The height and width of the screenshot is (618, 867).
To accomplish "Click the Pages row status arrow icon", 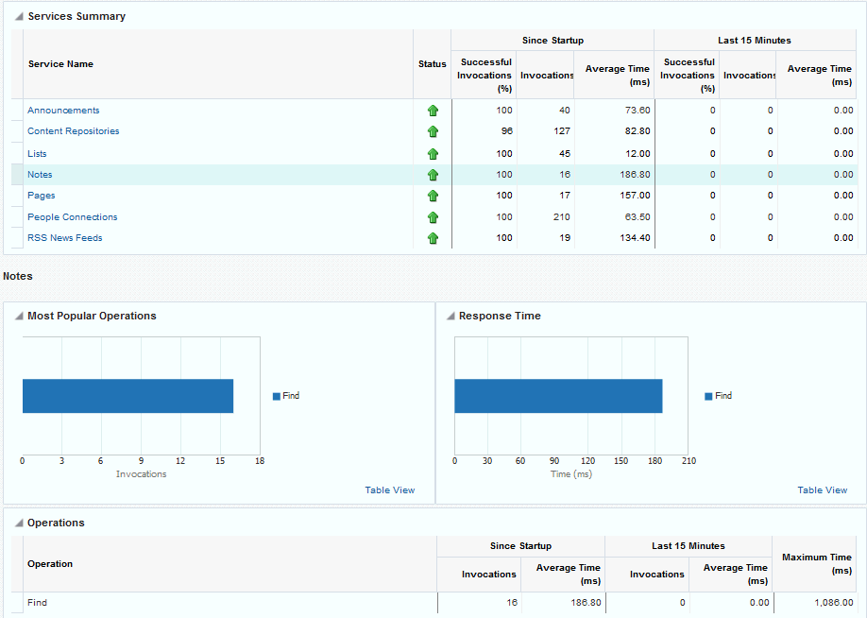I will click(x=433, y=196).
